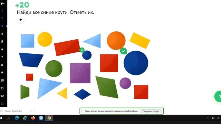Choose the tiny red square
The image size is (221, 124).
[x=30, y=77]
